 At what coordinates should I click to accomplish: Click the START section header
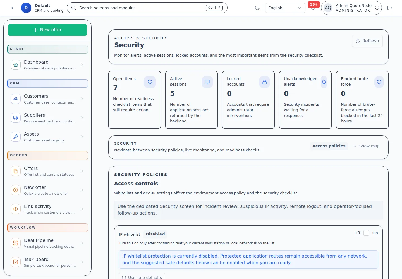(x=47, y=49)
